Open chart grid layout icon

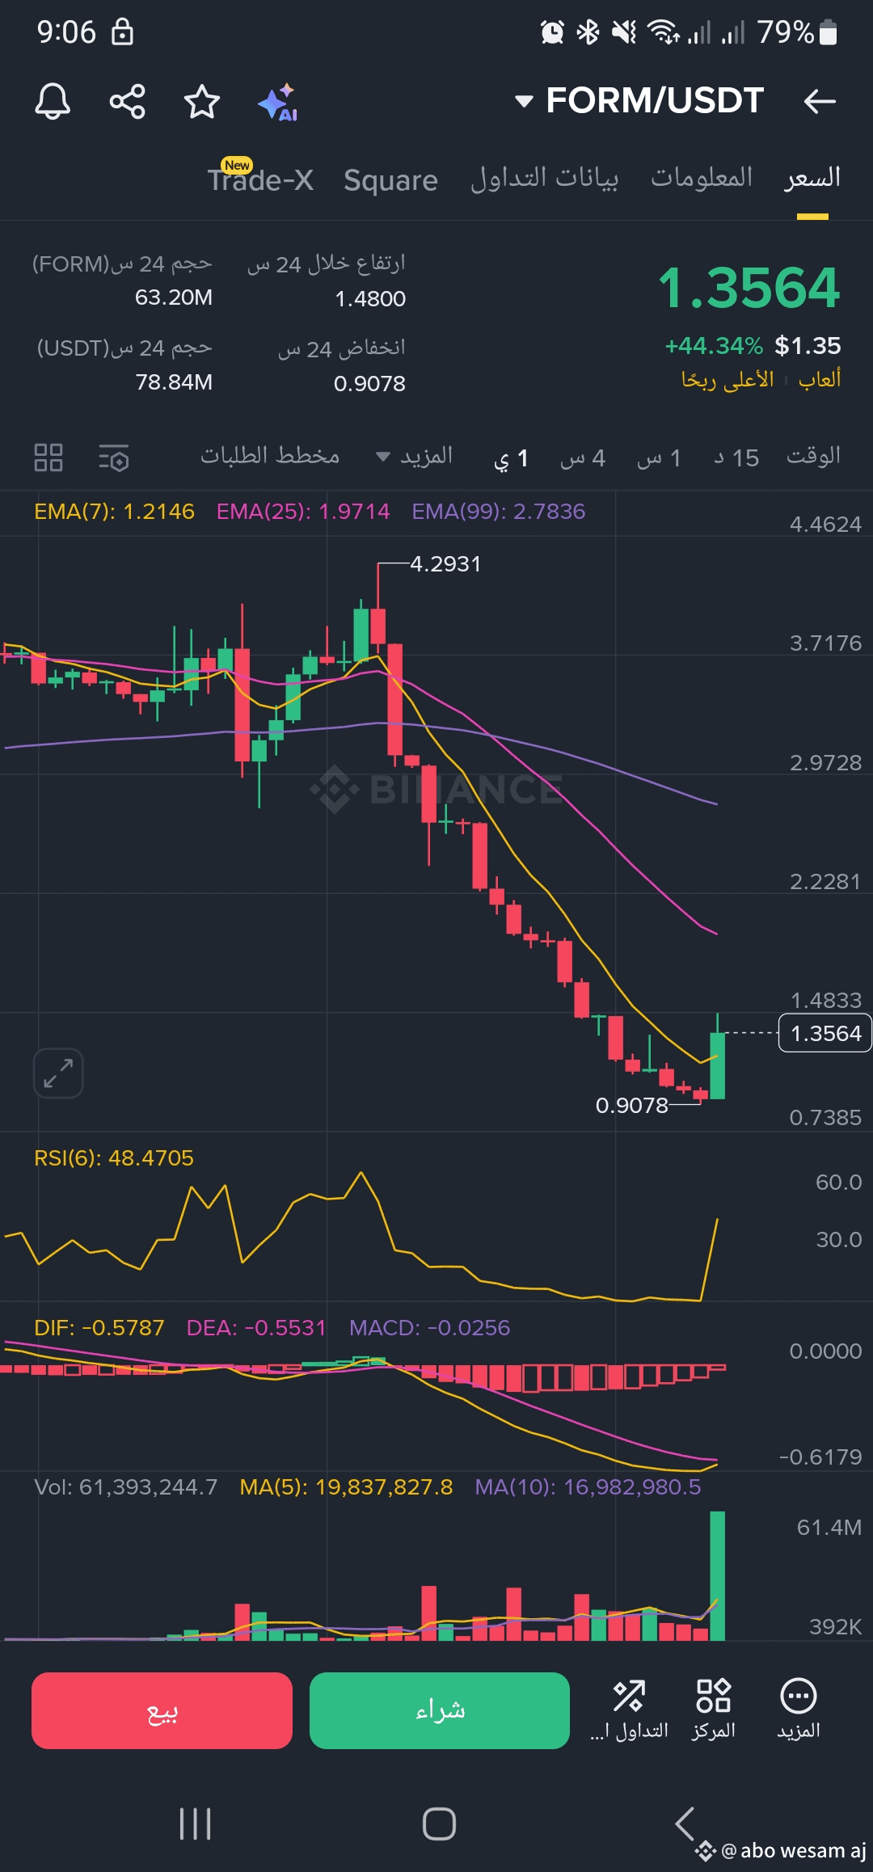pos(48,457)
